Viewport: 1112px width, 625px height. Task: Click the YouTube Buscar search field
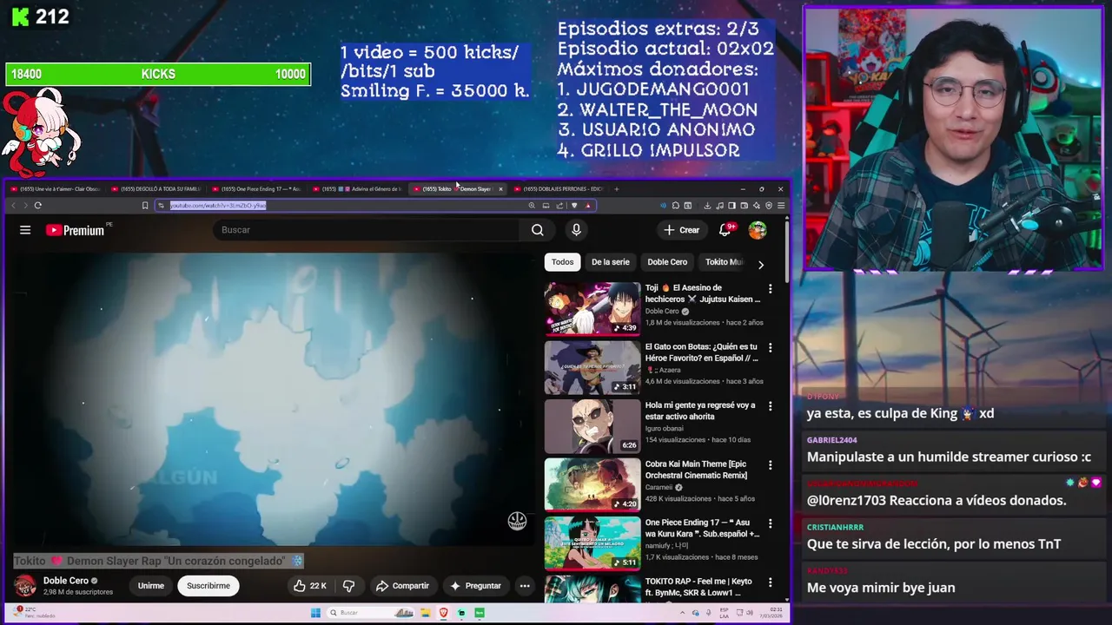pyautogui.click(x=365, y=230)
